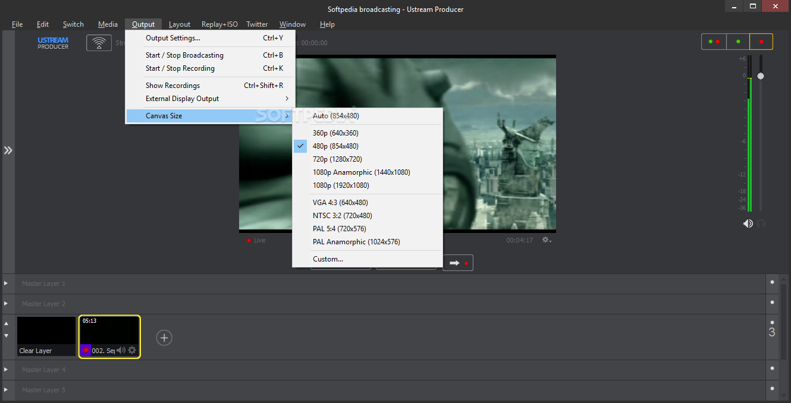791x403 pixels.
Task: Open the Window menu
Action: 293,24
